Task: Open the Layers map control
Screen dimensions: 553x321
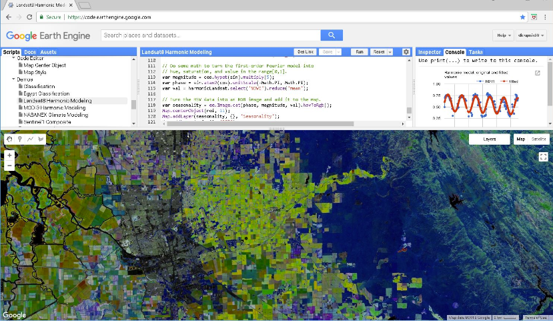Action: pyautogui.click(x=489, y=139)
